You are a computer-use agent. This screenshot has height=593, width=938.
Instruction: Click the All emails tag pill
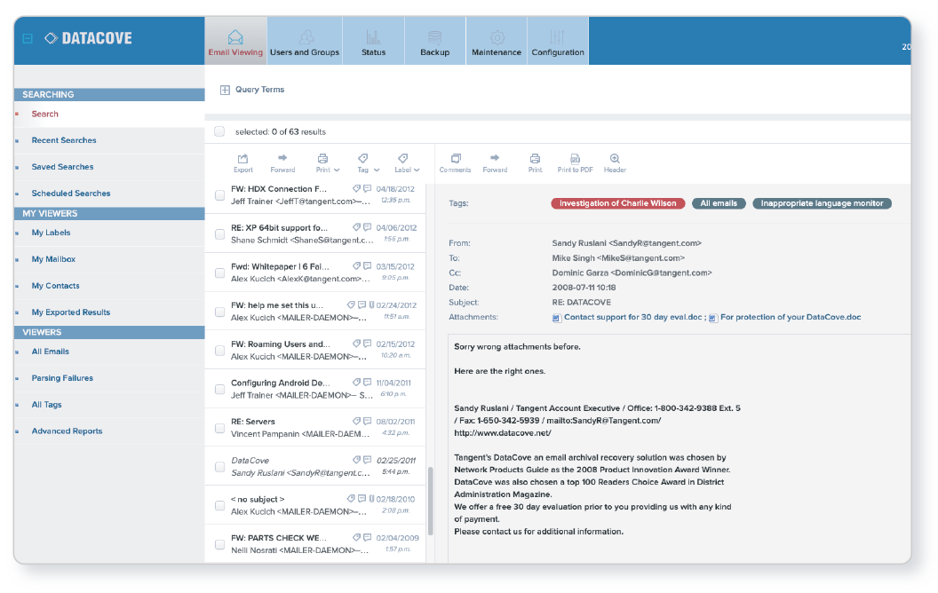point(719,203)
